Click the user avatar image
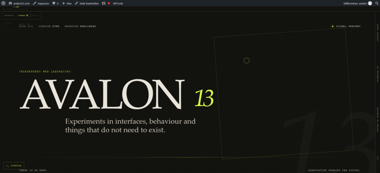This screenshot has width=380, height=173. click(370, 3)
